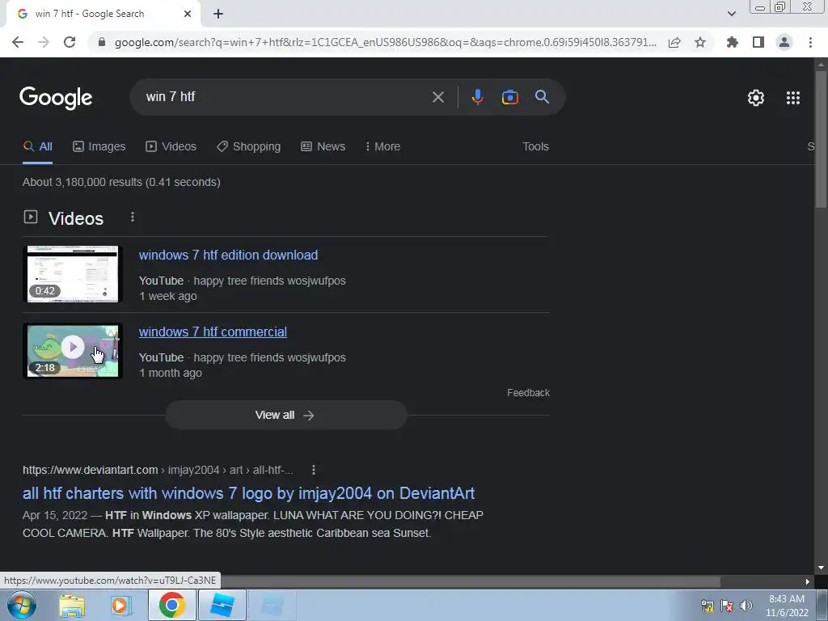Toggle the Chrome side panel

[758, 42]
